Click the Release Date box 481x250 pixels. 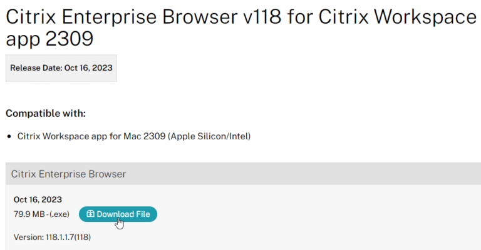61,67
